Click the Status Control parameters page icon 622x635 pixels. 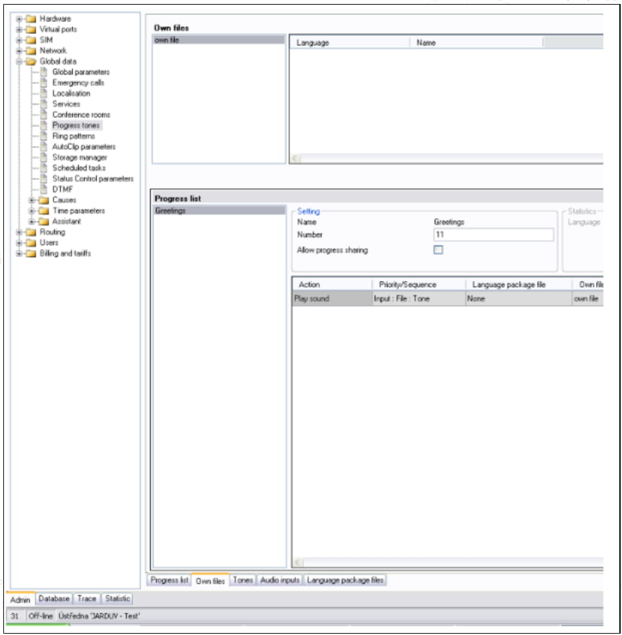point(44,178)
